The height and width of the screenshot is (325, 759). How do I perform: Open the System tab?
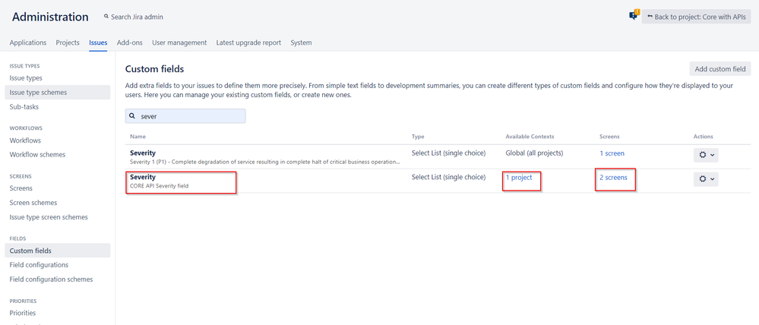(x=301, y=43)
